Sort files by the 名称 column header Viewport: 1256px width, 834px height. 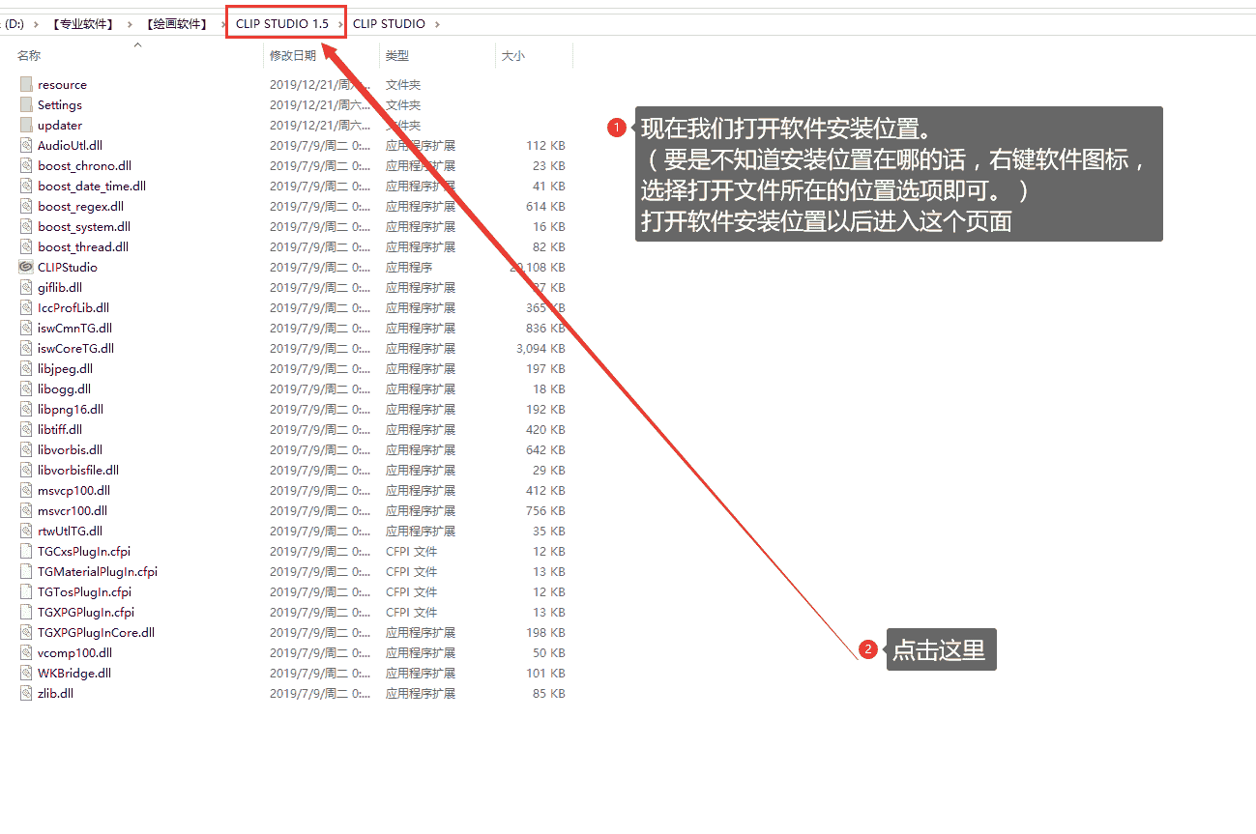29,56
